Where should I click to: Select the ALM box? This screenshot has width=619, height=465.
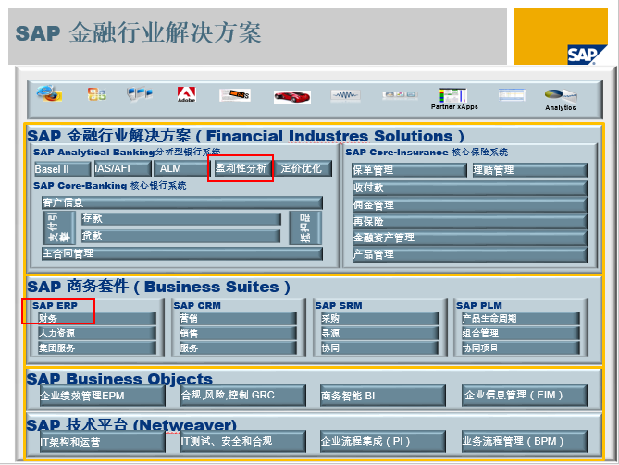pyautogui.click(x=180, y=169)
